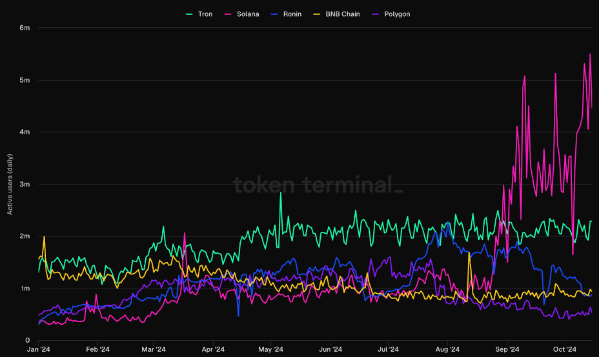Click the yellow BNB Chain legend marker
This screenshot has height=357, width=599.
[x=316, y=14]
